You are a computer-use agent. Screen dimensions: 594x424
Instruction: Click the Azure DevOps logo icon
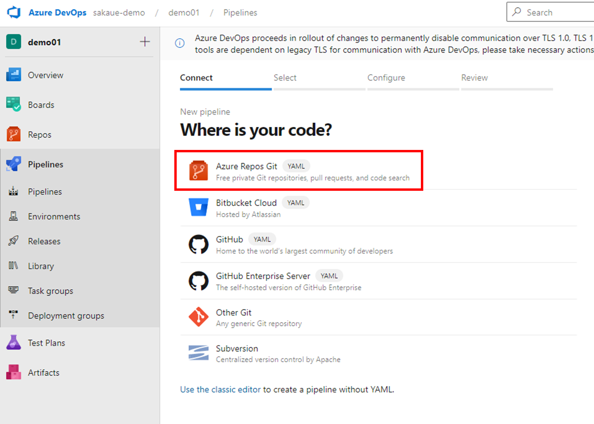tap(14, 12)
